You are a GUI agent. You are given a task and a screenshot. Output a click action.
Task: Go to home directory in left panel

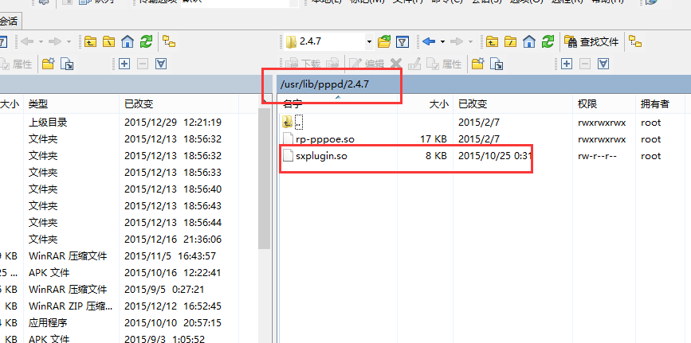tap(128, 42)
